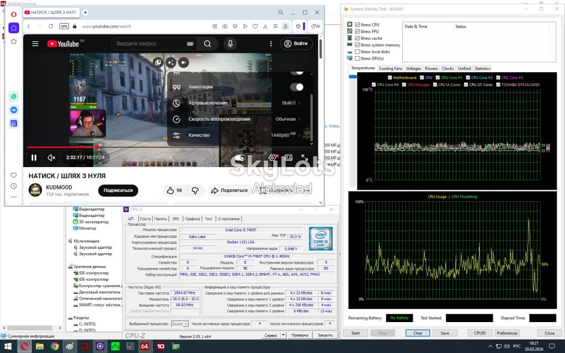
Task: Click the VPN badge in address bar
Action: pyautogui.click(x=64, y=26)
